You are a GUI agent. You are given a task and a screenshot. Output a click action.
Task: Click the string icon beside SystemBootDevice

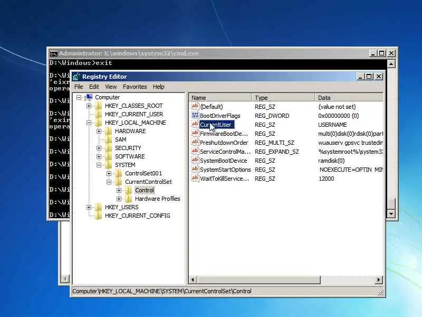point(195,160)
